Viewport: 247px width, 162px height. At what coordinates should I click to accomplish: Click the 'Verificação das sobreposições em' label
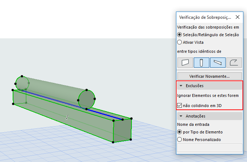[x=208, y=27]
